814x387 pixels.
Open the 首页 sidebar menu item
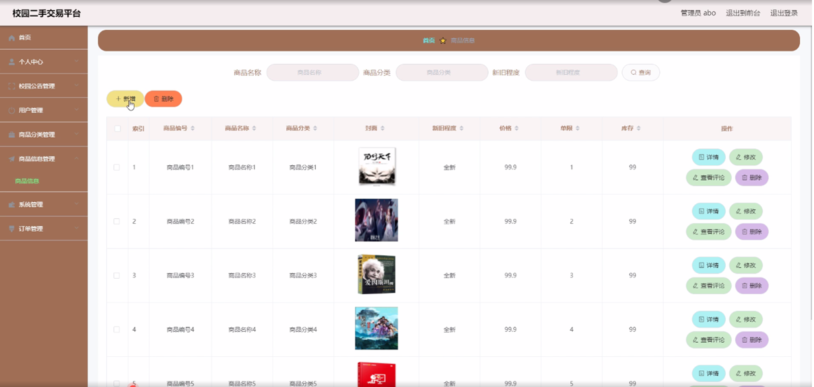(x=44, y=38)
